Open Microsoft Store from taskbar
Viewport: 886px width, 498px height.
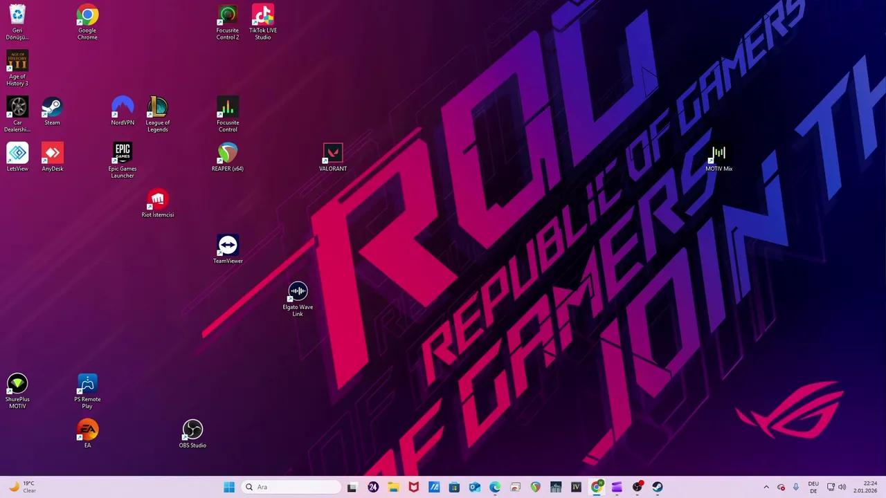point(454,487)
